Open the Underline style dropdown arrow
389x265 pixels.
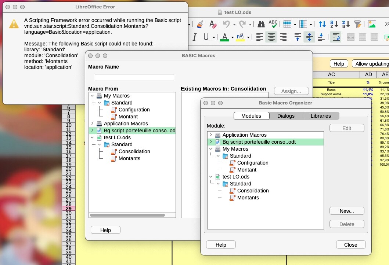pyautogui.click(x=214, y=38)
